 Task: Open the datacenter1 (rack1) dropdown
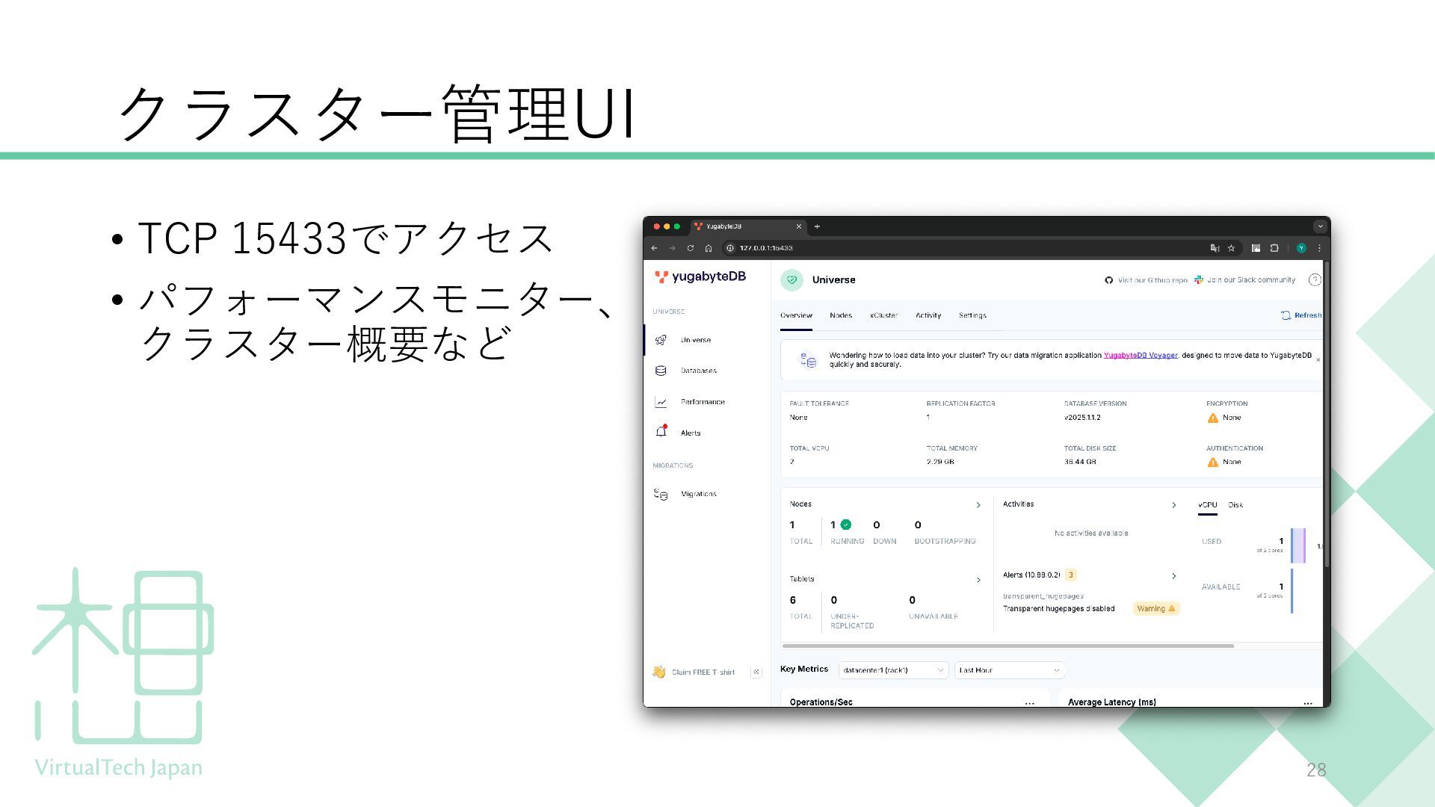pos(893,670)
